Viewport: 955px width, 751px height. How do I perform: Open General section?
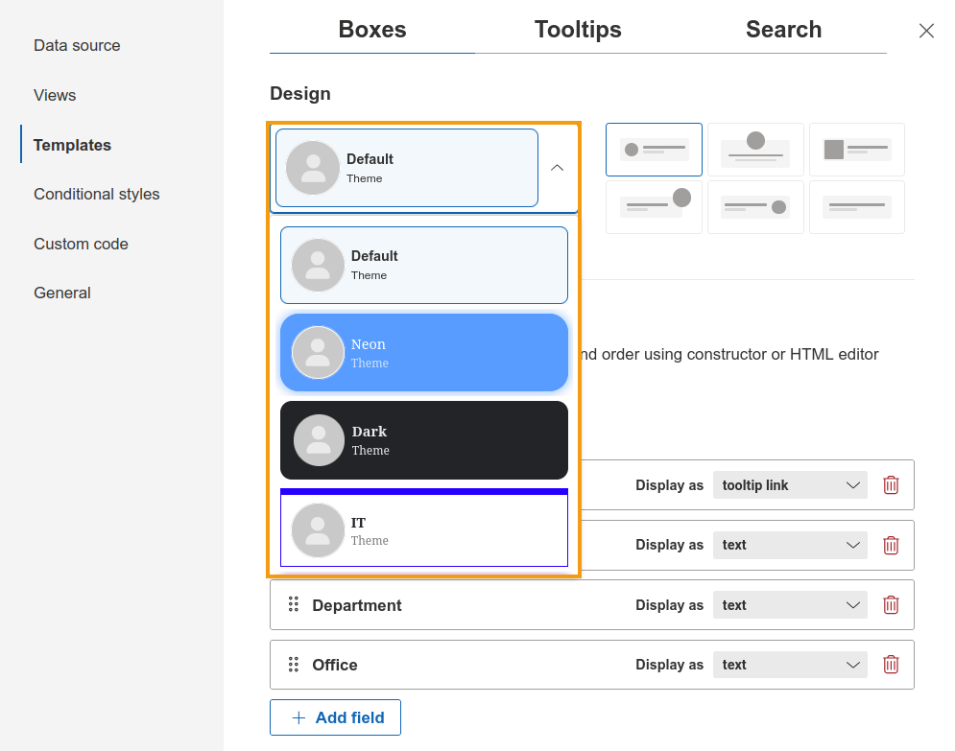(x=62, y=293)
